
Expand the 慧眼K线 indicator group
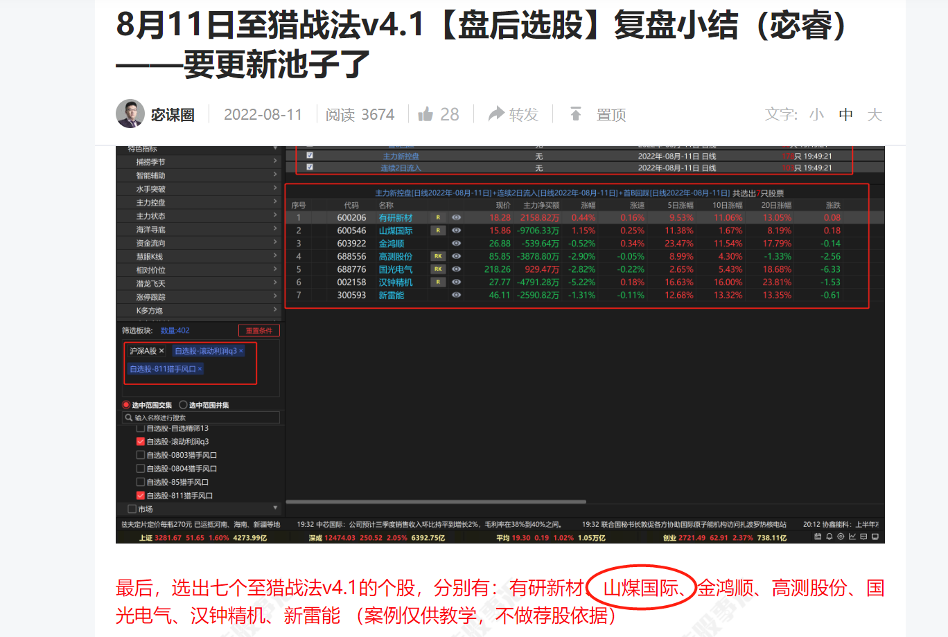275,256
